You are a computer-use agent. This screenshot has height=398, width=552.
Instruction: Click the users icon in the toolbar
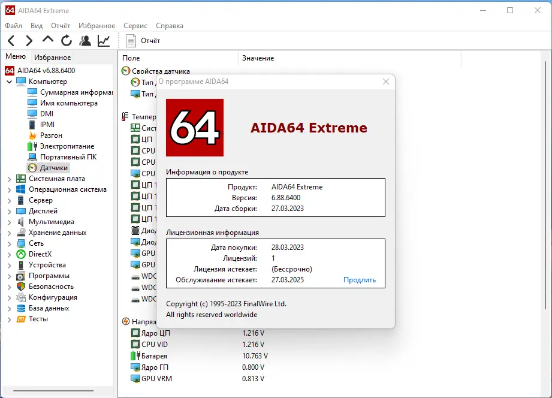pos(85,40)
